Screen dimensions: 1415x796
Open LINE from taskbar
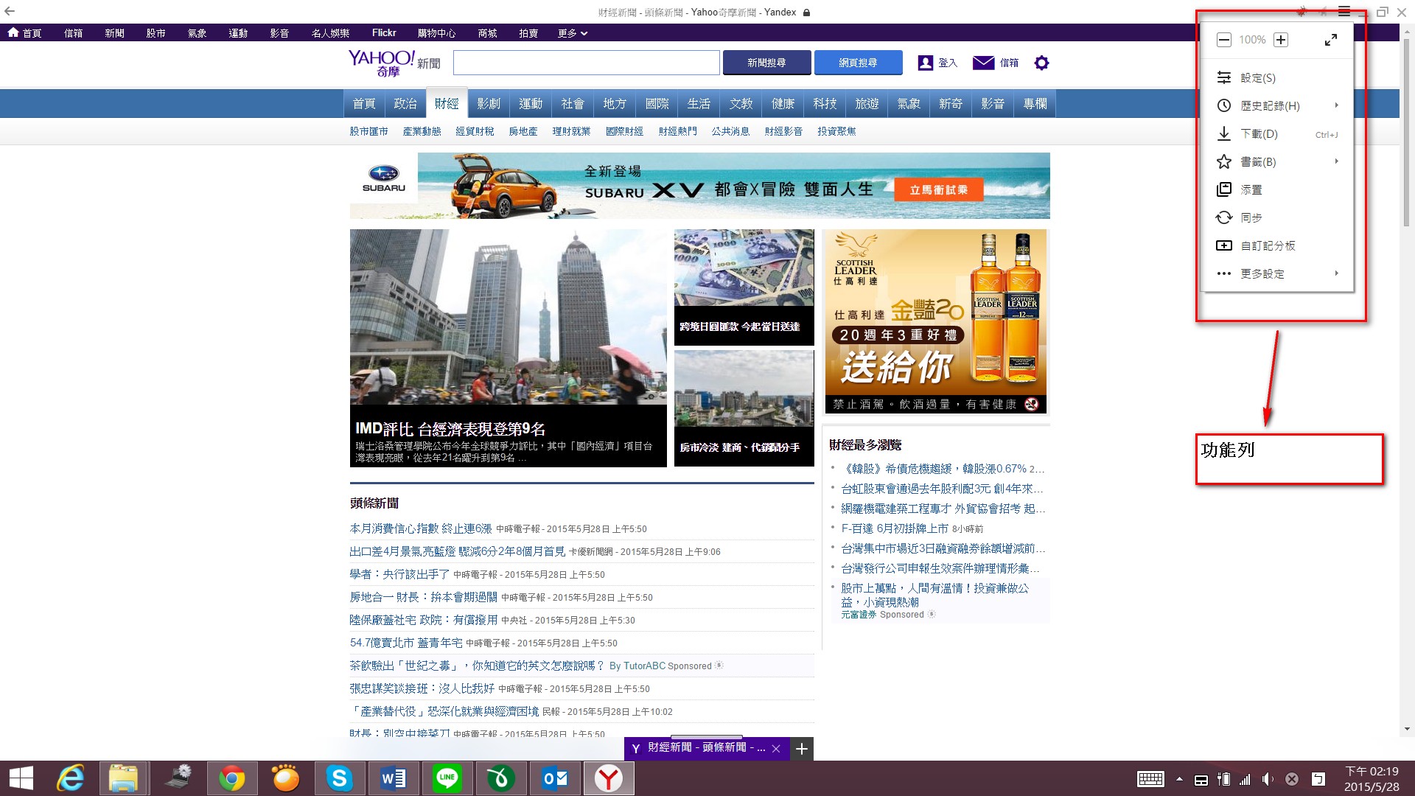(447, 778)
